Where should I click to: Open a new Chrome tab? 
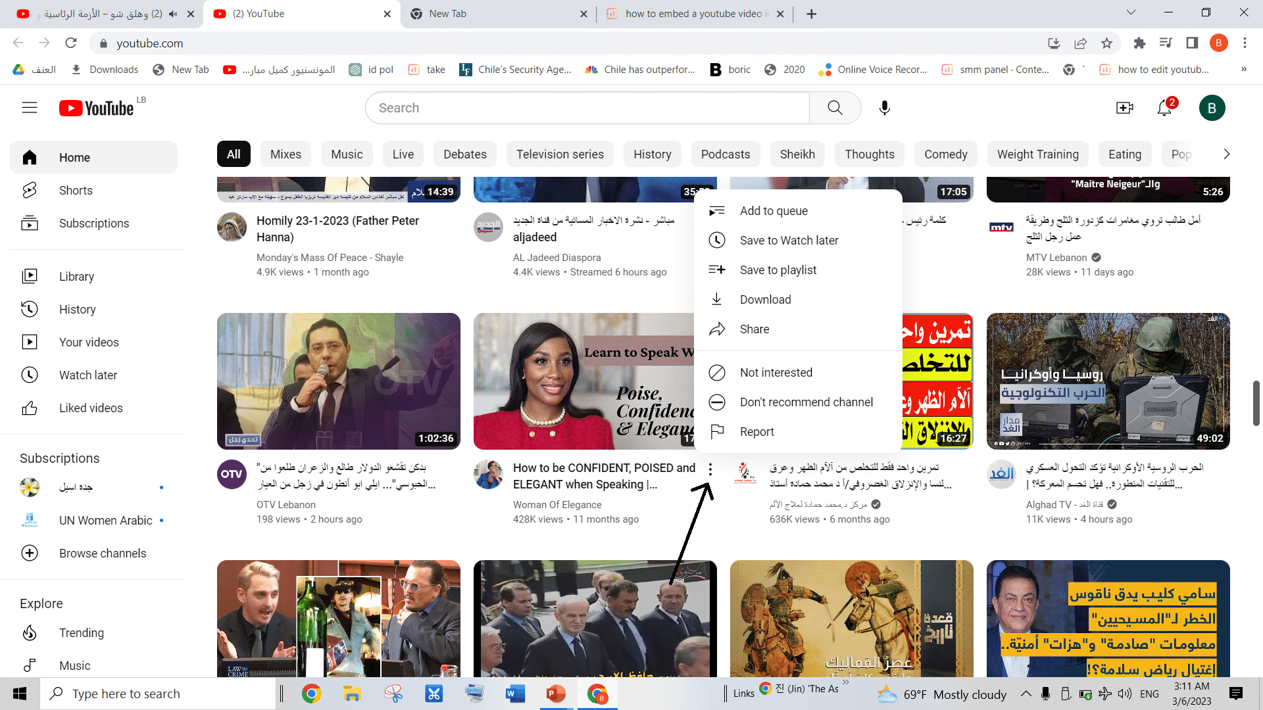tap(812, 14)
